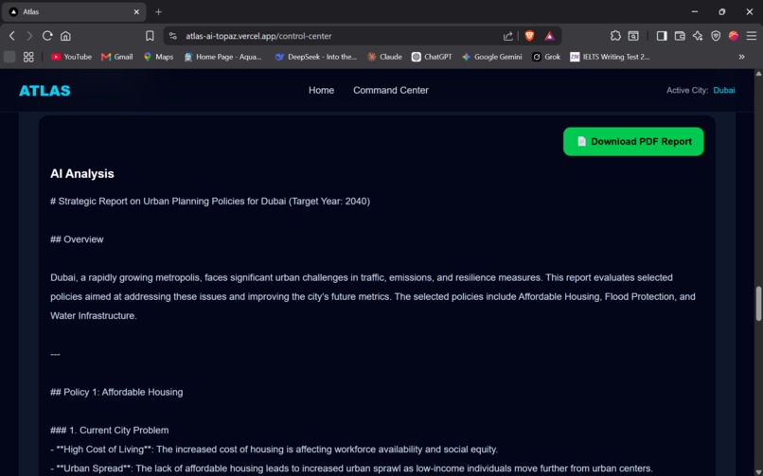Open the ChatGPT bookmark
Image resolution: width=763 pixels, height=476 pixels.
tap(432, 57)
